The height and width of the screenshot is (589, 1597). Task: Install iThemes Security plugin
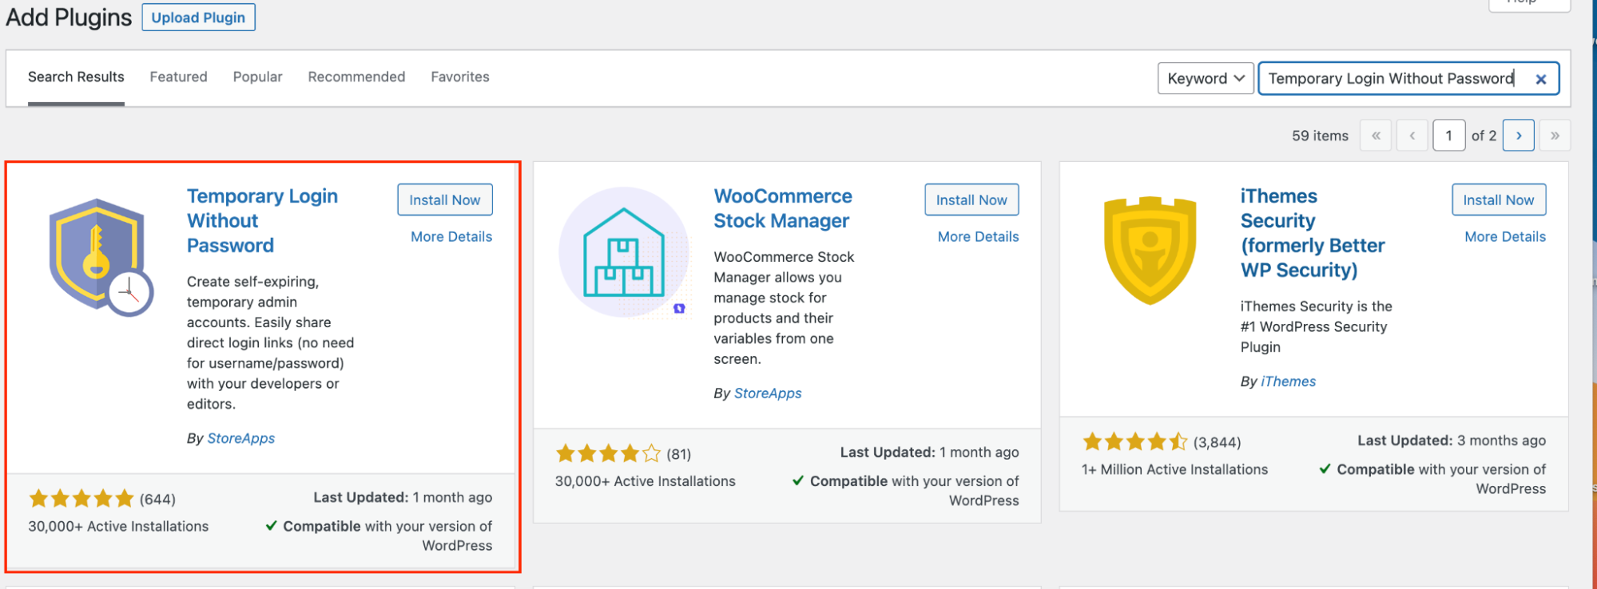tap(1499, 200)
